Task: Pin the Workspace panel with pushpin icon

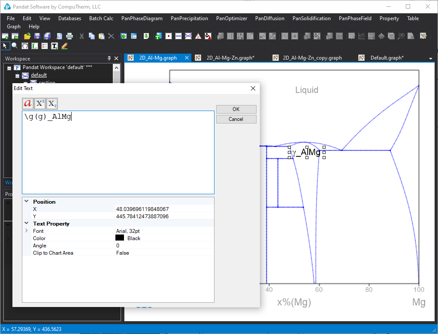Action: point(109,58)
